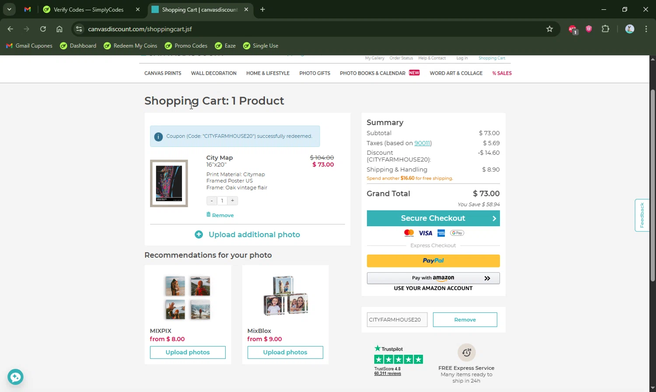This screenshot has height=392, width=656.
Task: Open Home & Lifestyle menu
Action: point(268,73)
